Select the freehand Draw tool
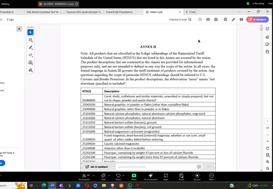Screen dimensions: 273x189 pyautogui.click(x=30, y=55)
